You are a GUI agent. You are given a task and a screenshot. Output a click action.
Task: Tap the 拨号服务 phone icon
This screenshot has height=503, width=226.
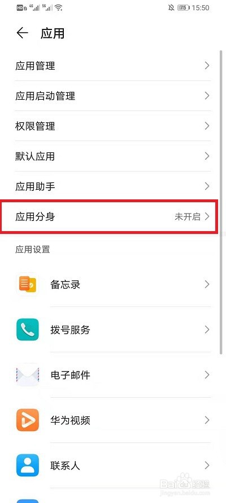[28, 330]
